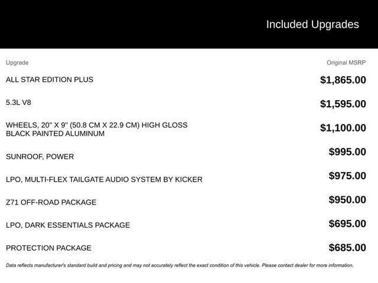The width and height of the screenshot is (378, 283).
Task: Select the 5.3L V8 upgrade row
Action: point(18,103)
